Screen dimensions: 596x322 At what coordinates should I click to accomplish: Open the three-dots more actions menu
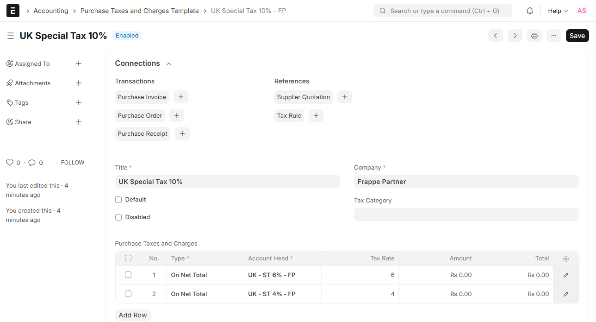[554, 36]
